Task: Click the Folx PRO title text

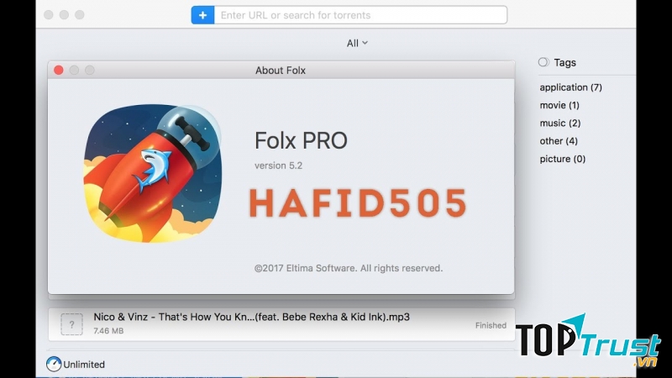Action: pyautogui.click(x=301, y=140)
